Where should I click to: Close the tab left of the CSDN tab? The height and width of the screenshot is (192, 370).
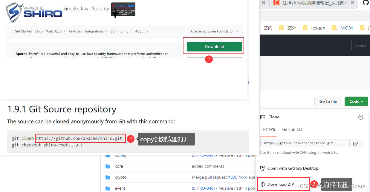click(x=263, y=3)
